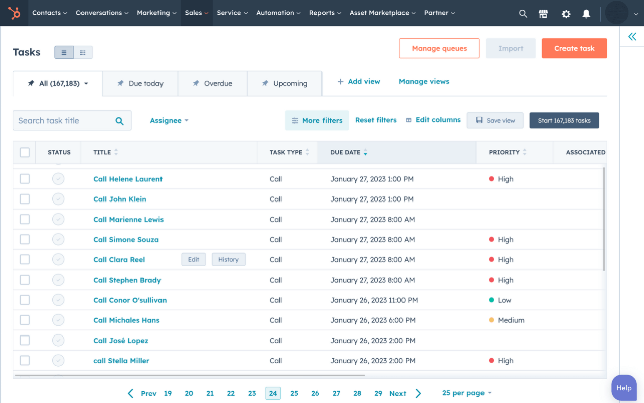Select the list view icon
This screenshot has width=644, height=403.
coord(64,52)
